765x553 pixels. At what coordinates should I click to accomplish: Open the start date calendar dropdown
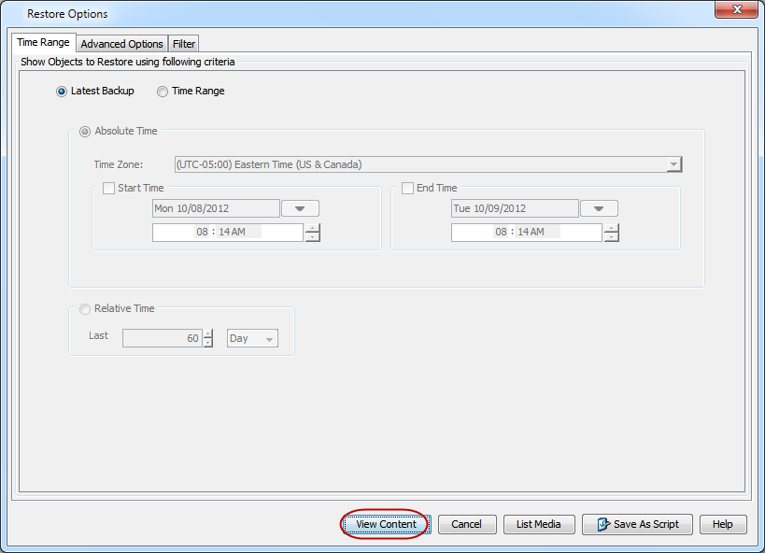(x=300, y=207)
